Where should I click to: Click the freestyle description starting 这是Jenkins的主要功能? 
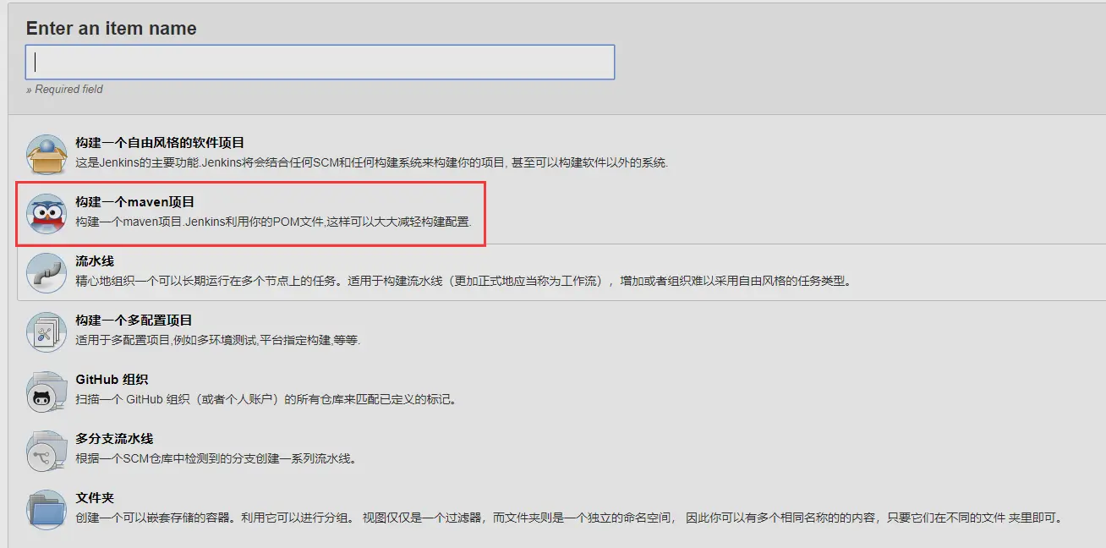click(x=371, y=162)
